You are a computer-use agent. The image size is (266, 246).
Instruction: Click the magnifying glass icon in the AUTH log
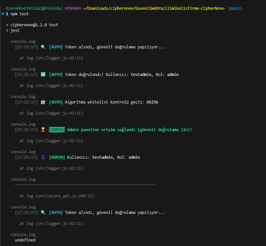pos(43,46)
